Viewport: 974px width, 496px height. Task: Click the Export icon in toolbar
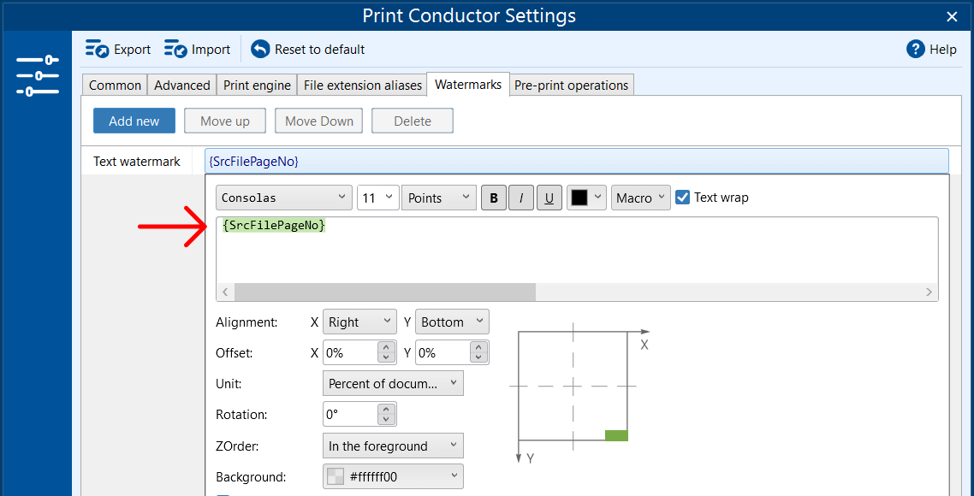click(x=97, y=50)
